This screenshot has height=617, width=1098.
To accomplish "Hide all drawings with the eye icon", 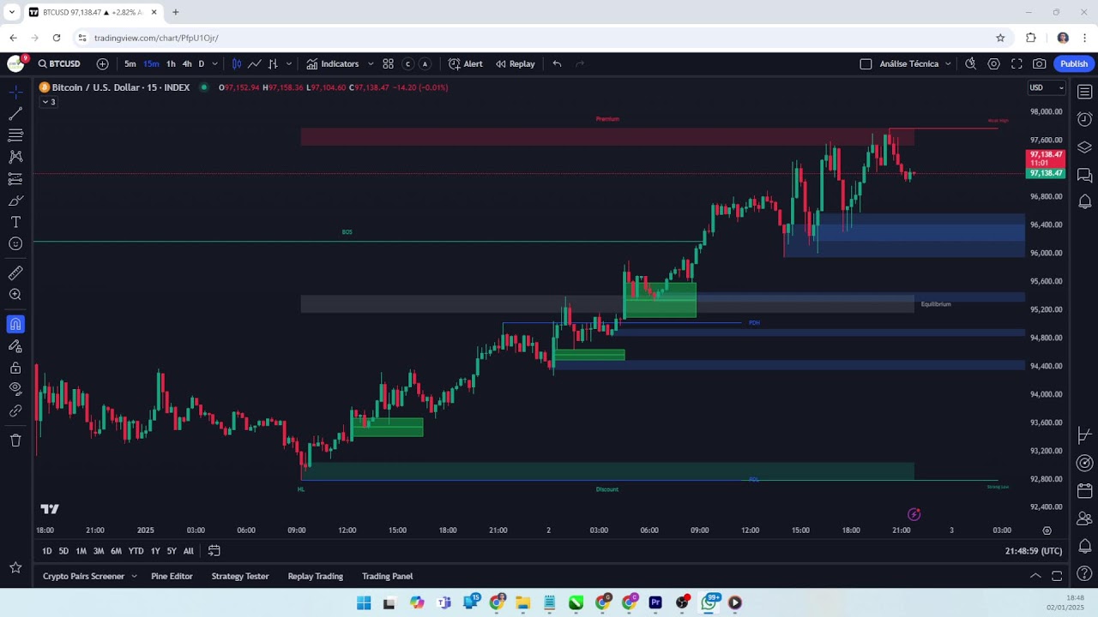I will [15, 388].
